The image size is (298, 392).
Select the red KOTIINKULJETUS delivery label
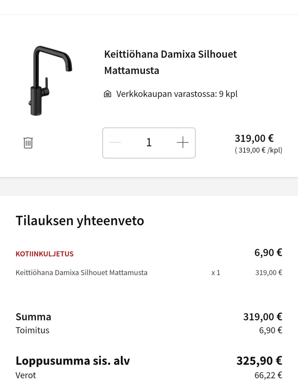44,254
